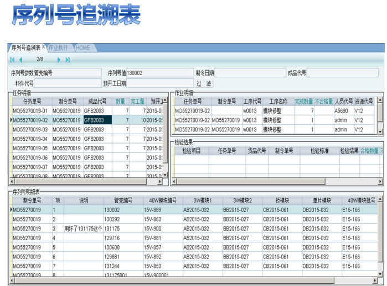Sort by 完工量 column header
This screenshot has height=286, width=387.
(137, 102)
